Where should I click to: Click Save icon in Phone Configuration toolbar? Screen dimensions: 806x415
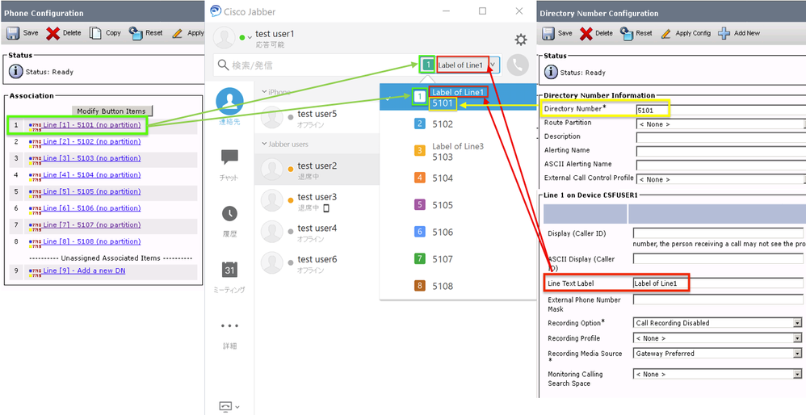(12, 33)
